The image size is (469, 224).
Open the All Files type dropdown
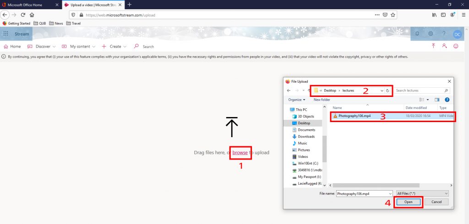[x=422, y=193]
